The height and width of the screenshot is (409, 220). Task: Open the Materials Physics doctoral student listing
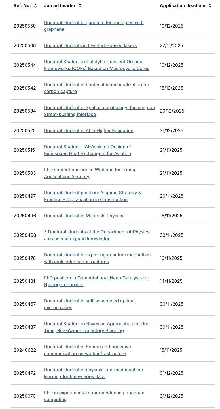(83, 216)
